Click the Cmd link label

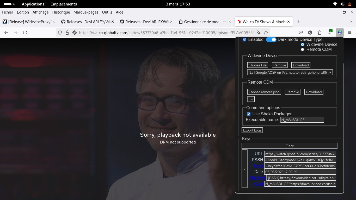coord(259,184)
